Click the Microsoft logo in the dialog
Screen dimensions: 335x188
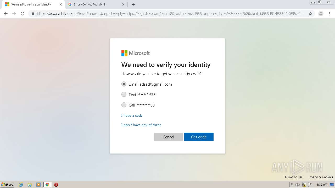[136, 53]
